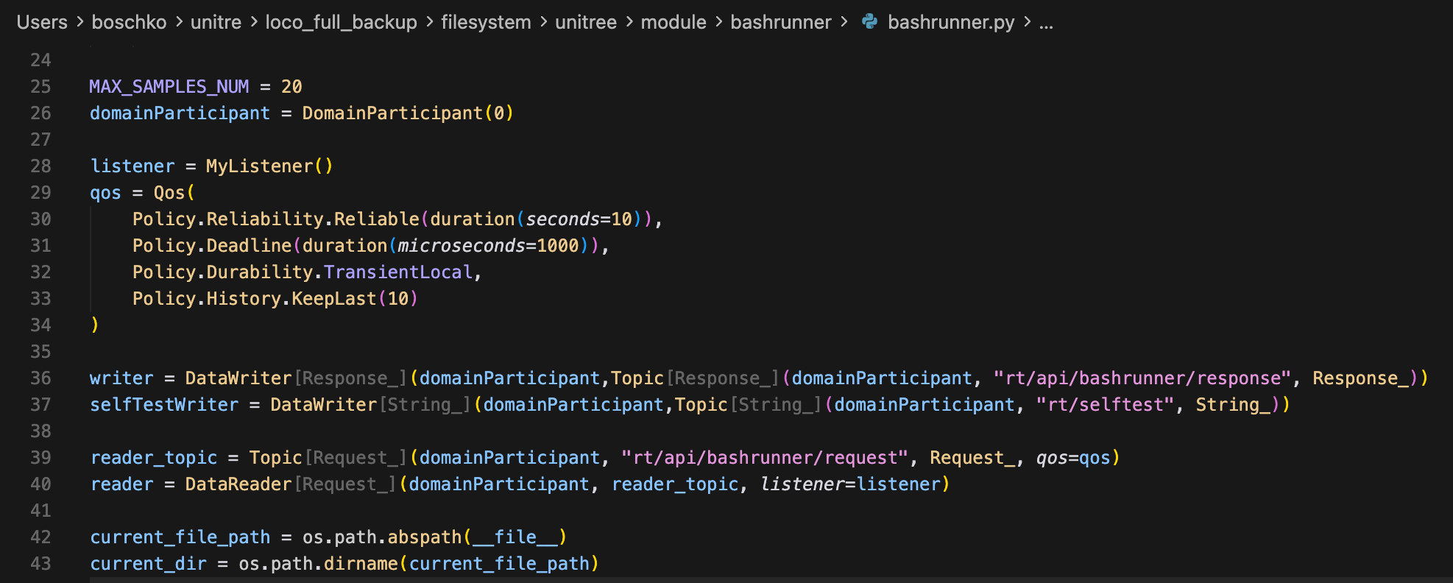Image resolution: width=1453 pixels, height=583 pixels.
Task: Open the boschko breadcrumb segment
Action: (129, 22)
